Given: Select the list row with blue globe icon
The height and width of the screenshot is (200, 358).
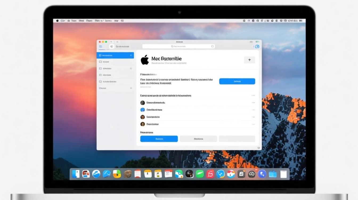Looking at the screenshot, I should coord(198,110).
